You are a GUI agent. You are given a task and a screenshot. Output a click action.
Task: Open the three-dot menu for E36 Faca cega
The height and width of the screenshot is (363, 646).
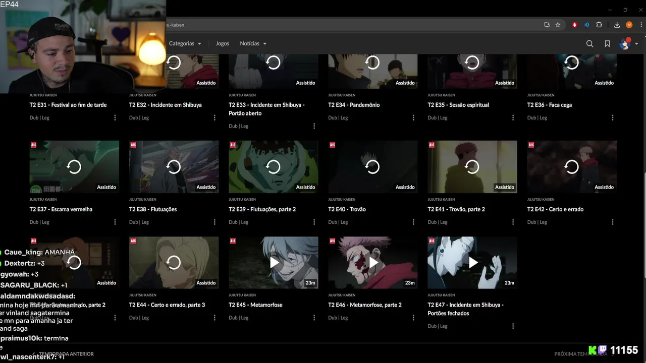[613, 117]
